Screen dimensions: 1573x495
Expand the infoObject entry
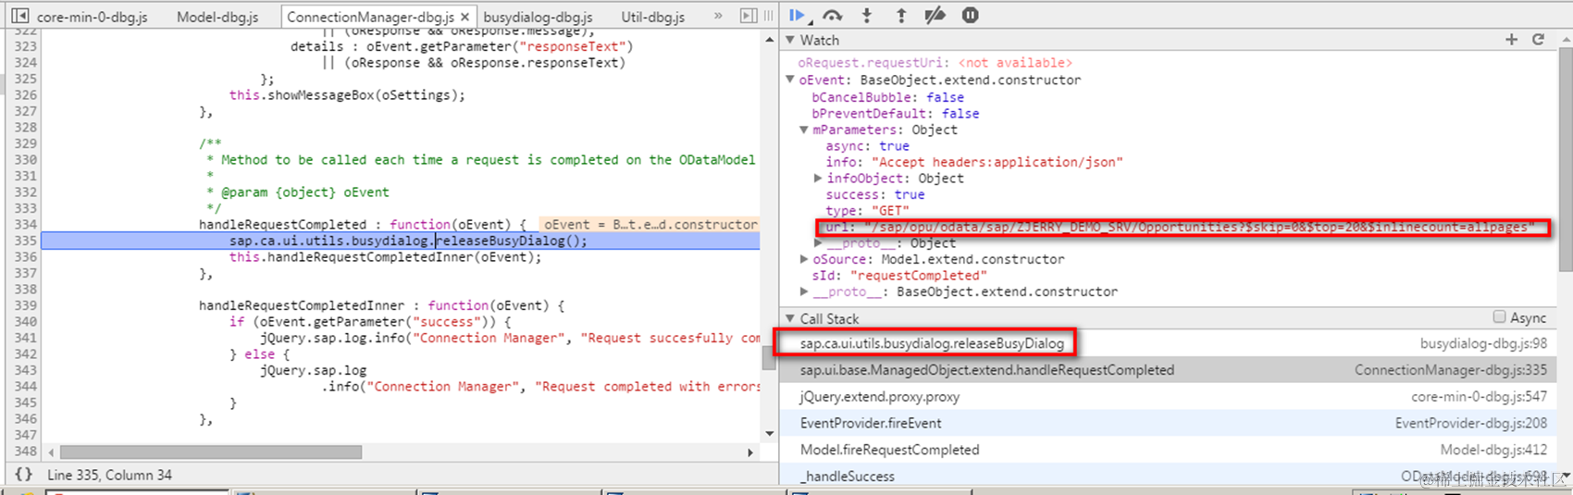(x=818, y=179)
